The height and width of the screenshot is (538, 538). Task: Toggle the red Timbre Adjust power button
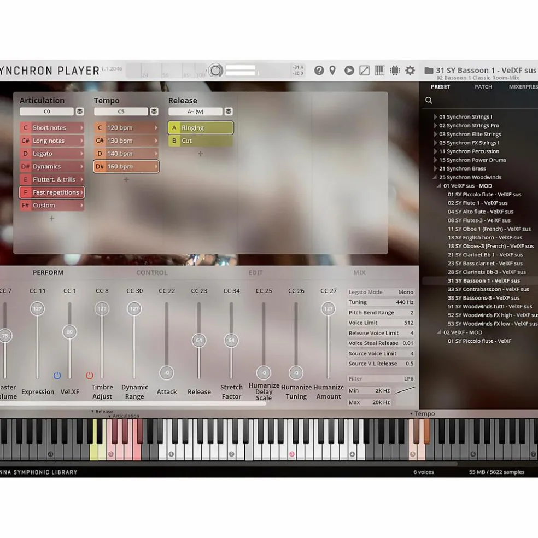click(90, 376)
